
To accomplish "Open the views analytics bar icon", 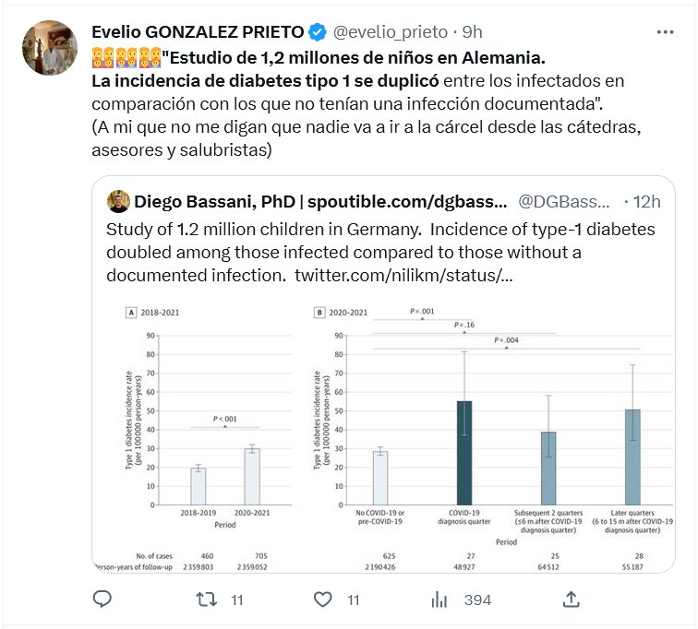I will click(439, 599).
